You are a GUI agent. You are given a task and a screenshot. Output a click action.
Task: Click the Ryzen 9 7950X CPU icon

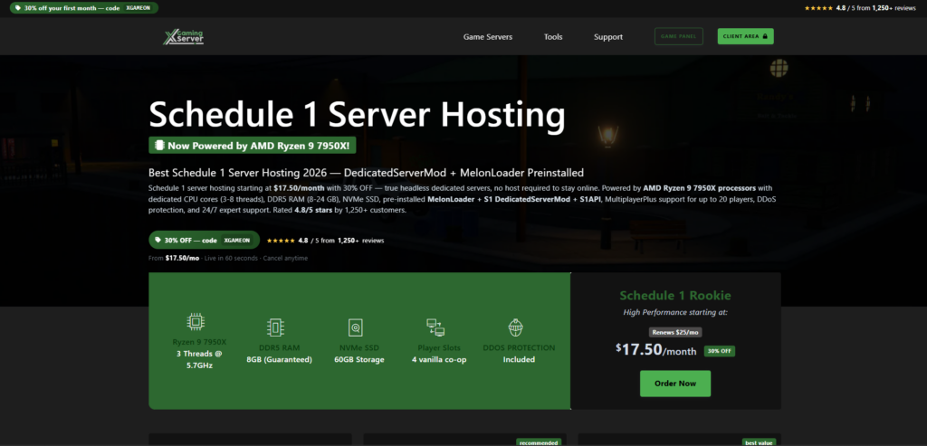click(x=196, y=321)
